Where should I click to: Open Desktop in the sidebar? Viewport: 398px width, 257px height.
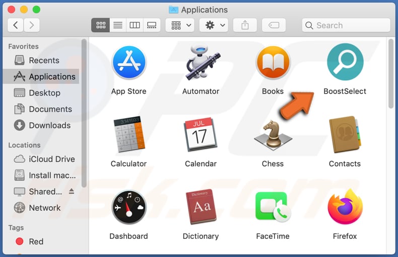pyautogui.click(x=41, y=93)
